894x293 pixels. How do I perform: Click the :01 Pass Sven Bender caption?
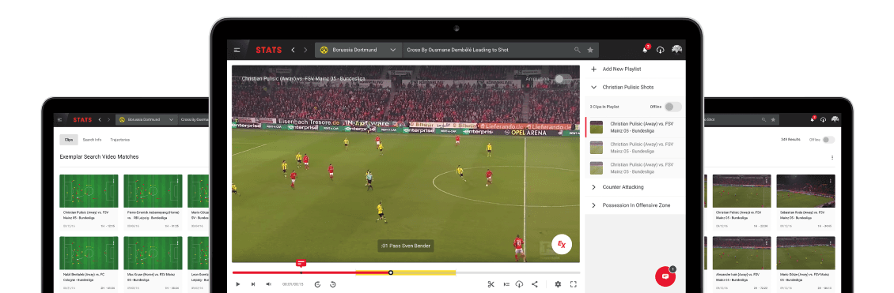tap(405, 246)
